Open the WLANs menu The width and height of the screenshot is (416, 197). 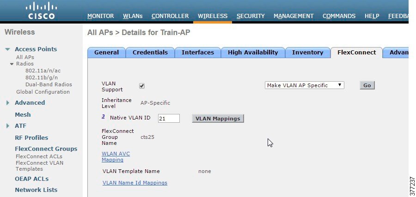(x=133, y=16)
